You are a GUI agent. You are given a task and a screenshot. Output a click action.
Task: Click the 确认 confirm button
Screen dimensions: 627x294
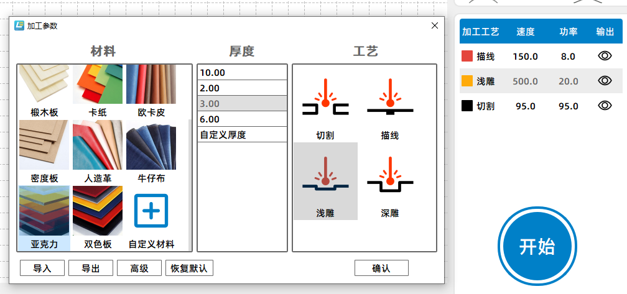(381, 268)
